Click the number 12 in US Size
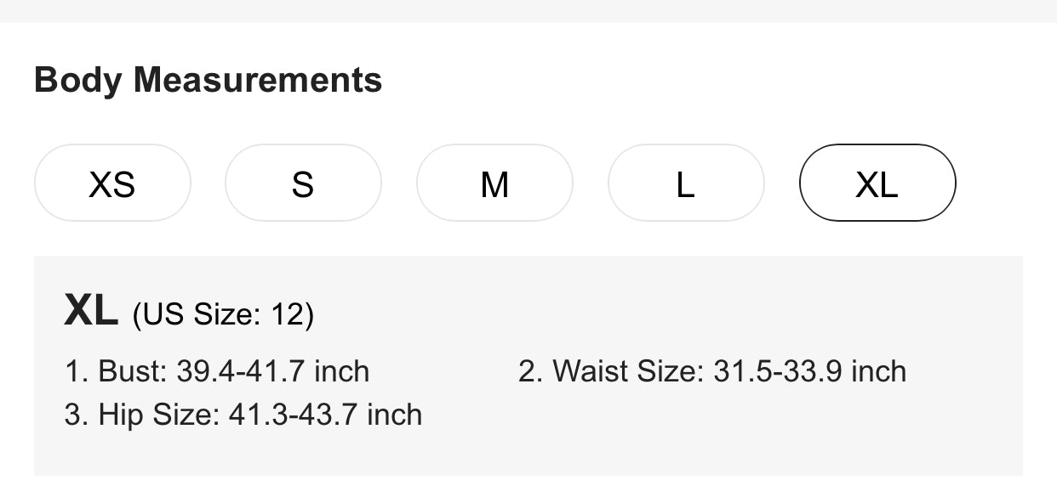 coord(288,315)
